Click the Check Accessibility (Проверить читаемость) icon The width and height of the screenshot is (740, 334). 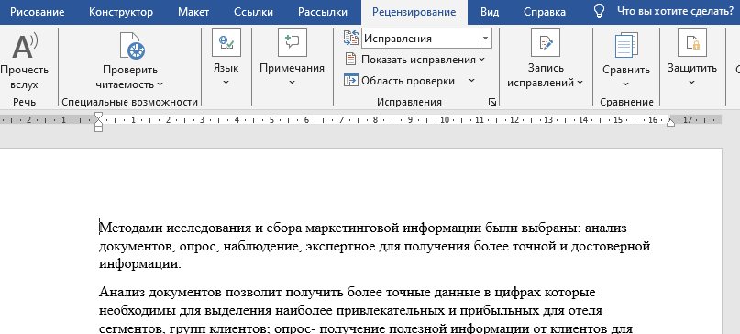(132, 46)
